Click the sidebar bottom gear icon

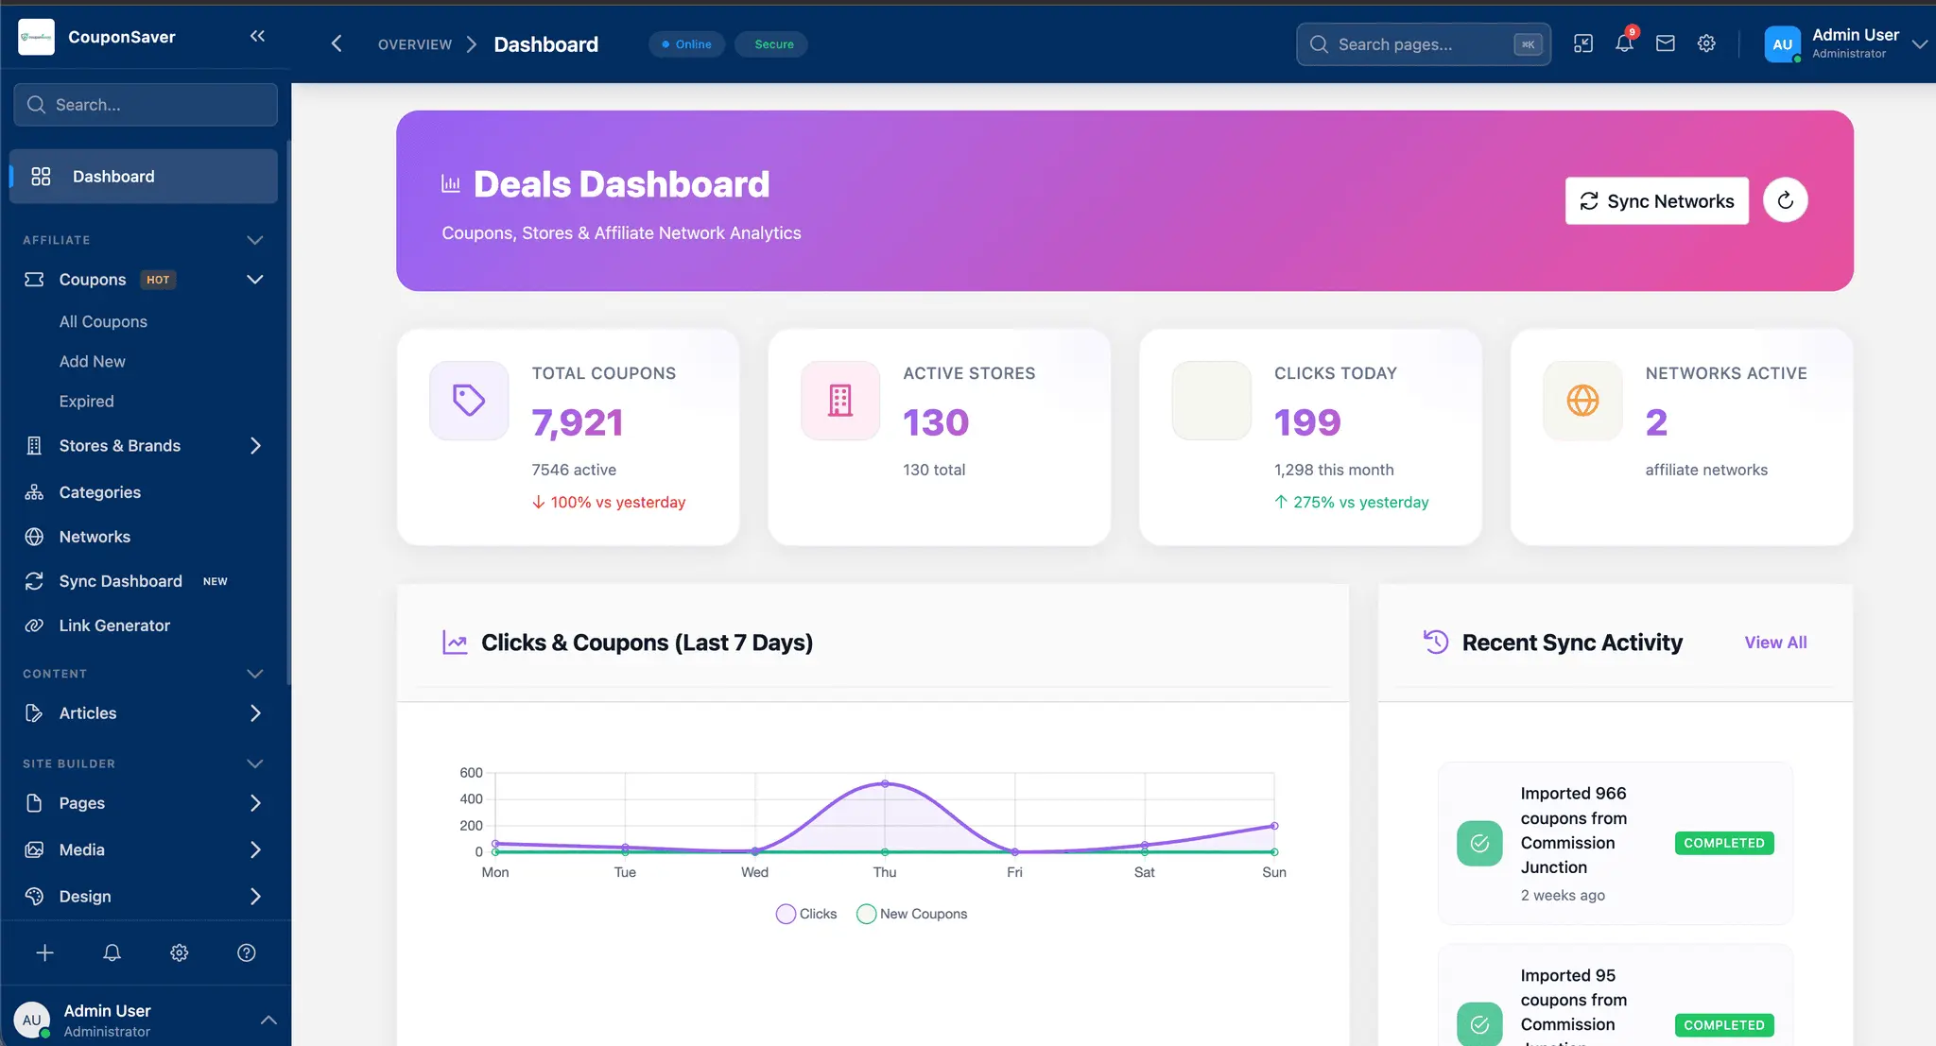point(179,952)
